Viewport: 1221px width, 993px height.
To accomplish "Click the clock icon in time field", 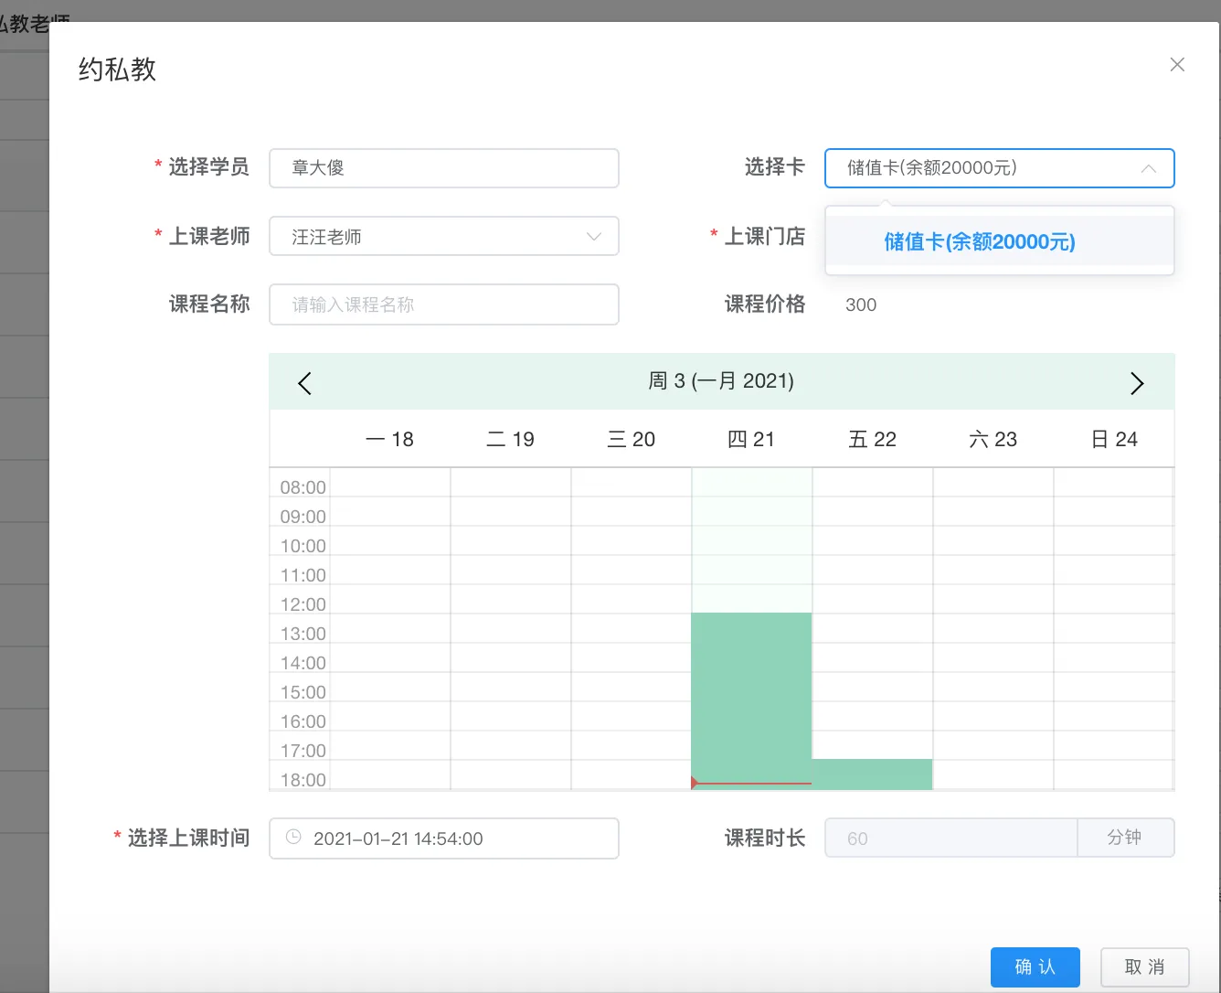I will (293, 838).
